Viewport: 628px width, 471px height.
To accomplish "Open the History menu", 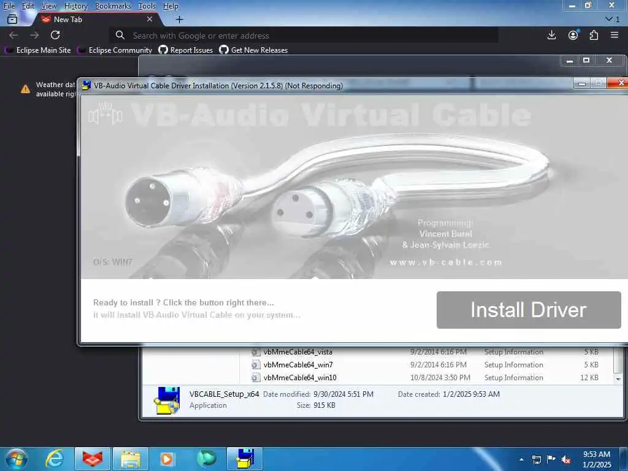I will [75, 6].
